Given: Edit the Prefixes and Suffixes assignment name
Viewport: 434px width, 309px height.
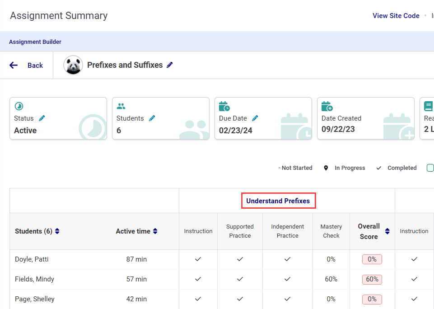Looking at the screenshot, I should coord(170,65).
